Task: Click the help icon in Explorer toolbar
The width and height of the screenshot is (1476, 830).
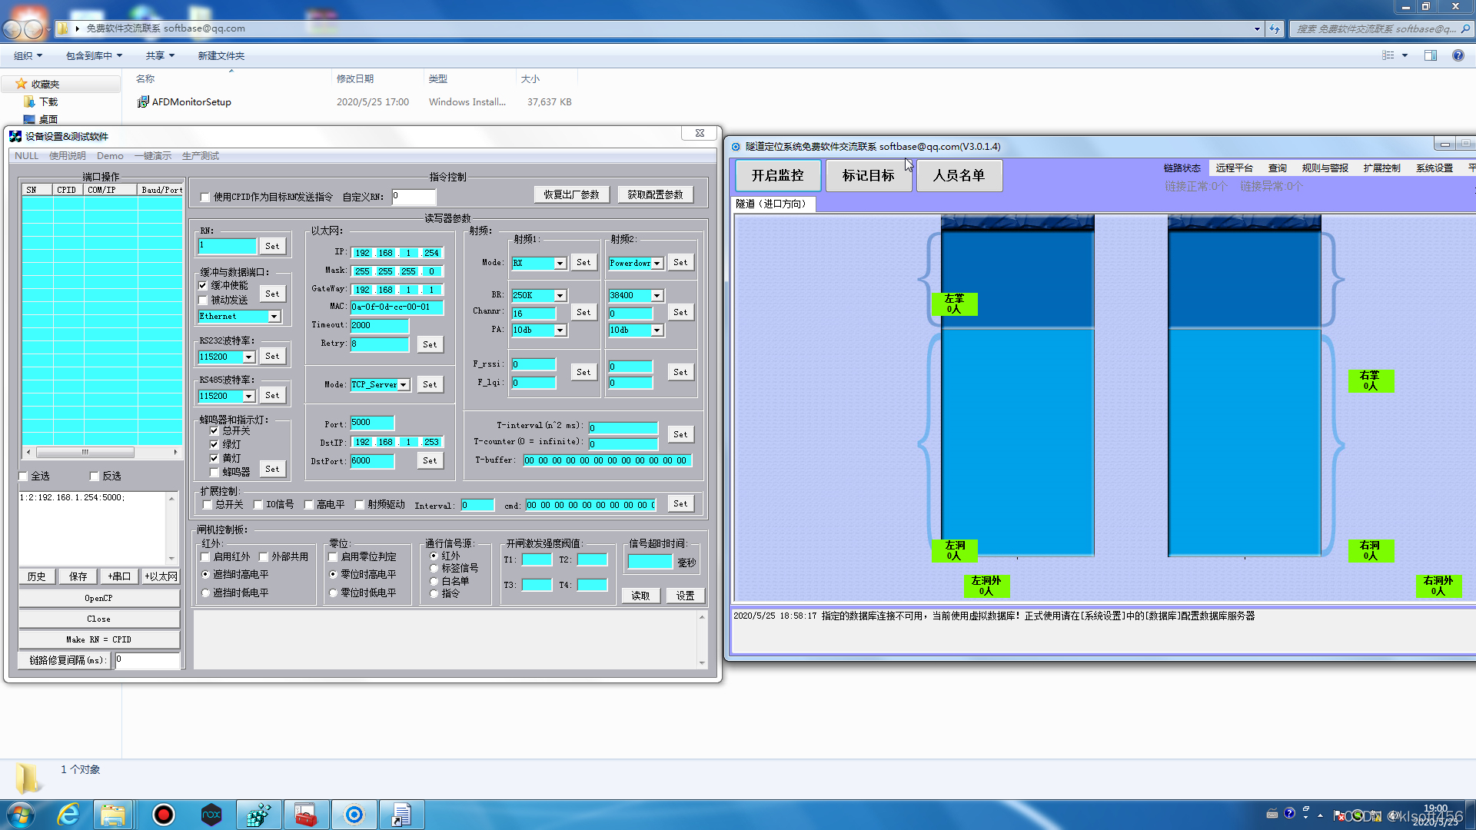Action: coord(1458,55)
